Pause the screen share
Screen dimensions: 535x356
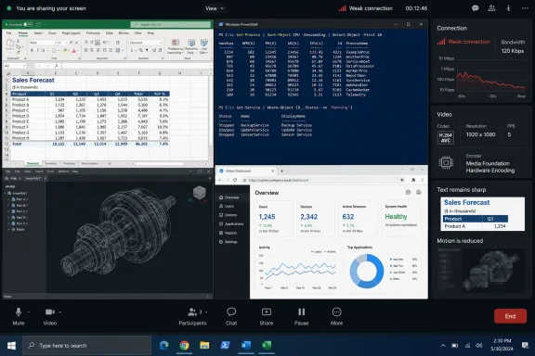point(301,316)
